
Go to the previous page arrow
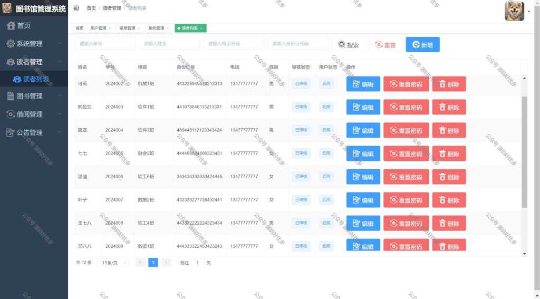(x=140, y=263)
